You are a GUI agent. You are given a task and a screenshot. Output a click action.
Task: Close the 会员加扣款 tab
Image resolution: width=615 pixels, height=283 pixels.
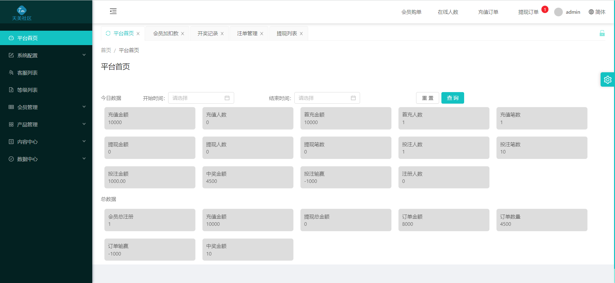point(183,34)
